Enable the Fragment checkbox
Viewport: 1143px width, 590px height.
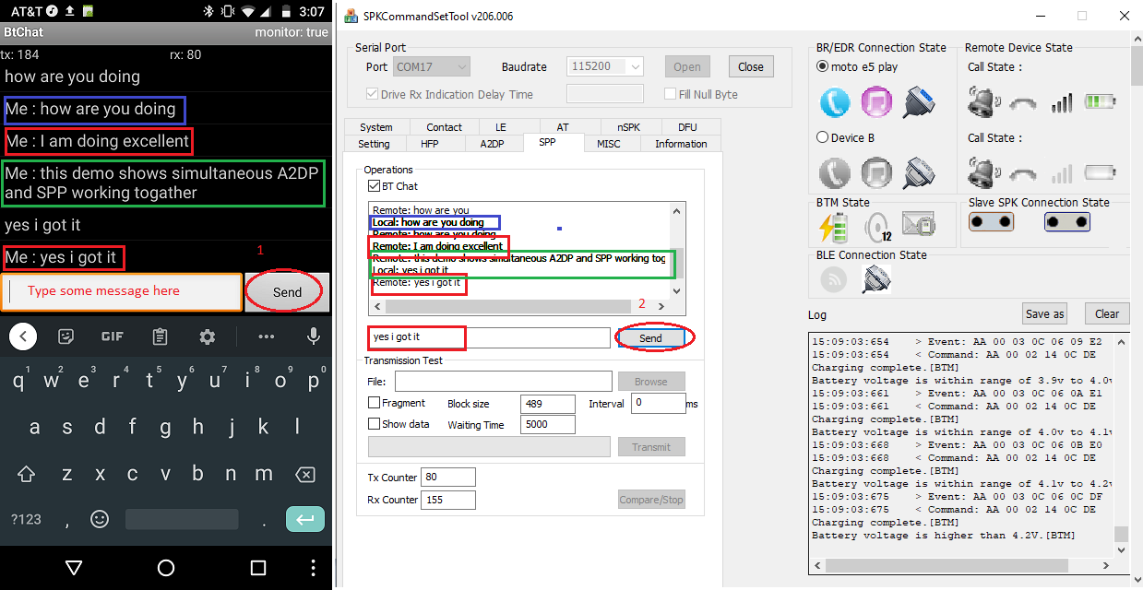click(375, 403)
